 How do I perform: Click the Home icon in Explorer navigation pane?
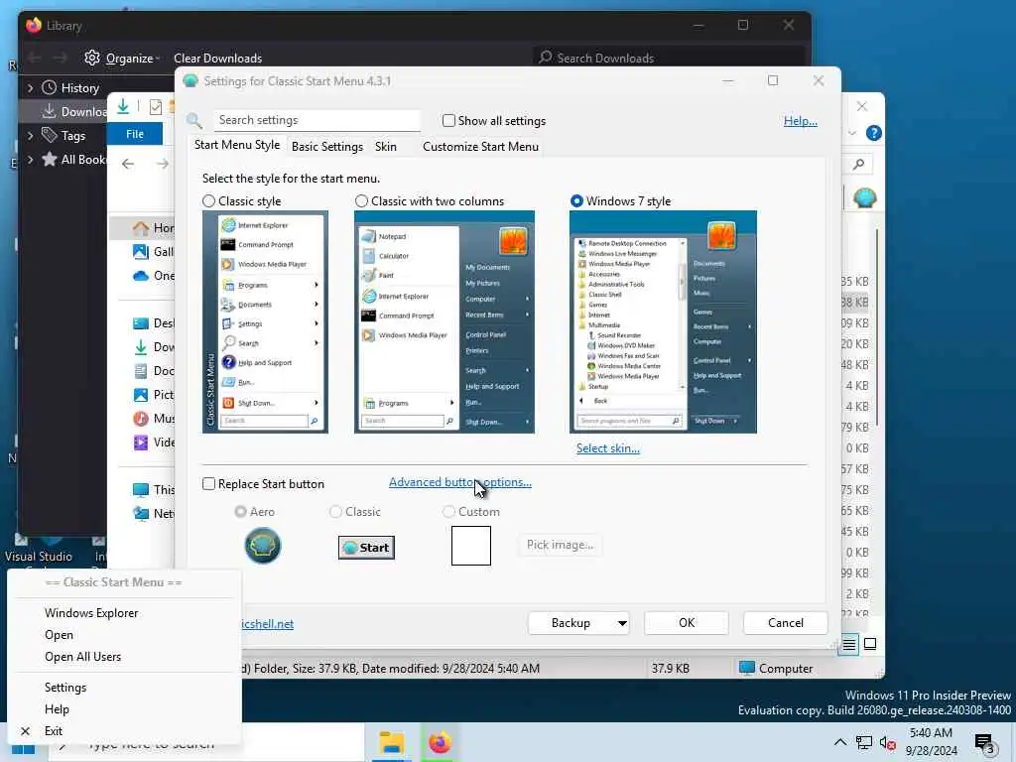click(x=141, y=228)
